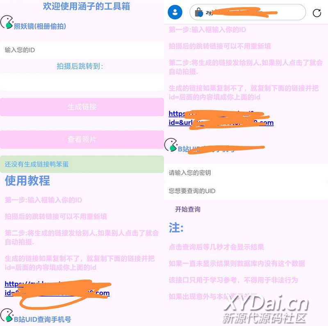328x326 pixels.
Task: Click the browser address bar
Action: [x=248, y=12]
